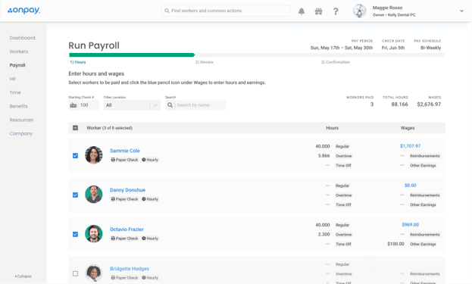Open the help question mark
This screenshot has height=284, width=472.
point(336,11)
